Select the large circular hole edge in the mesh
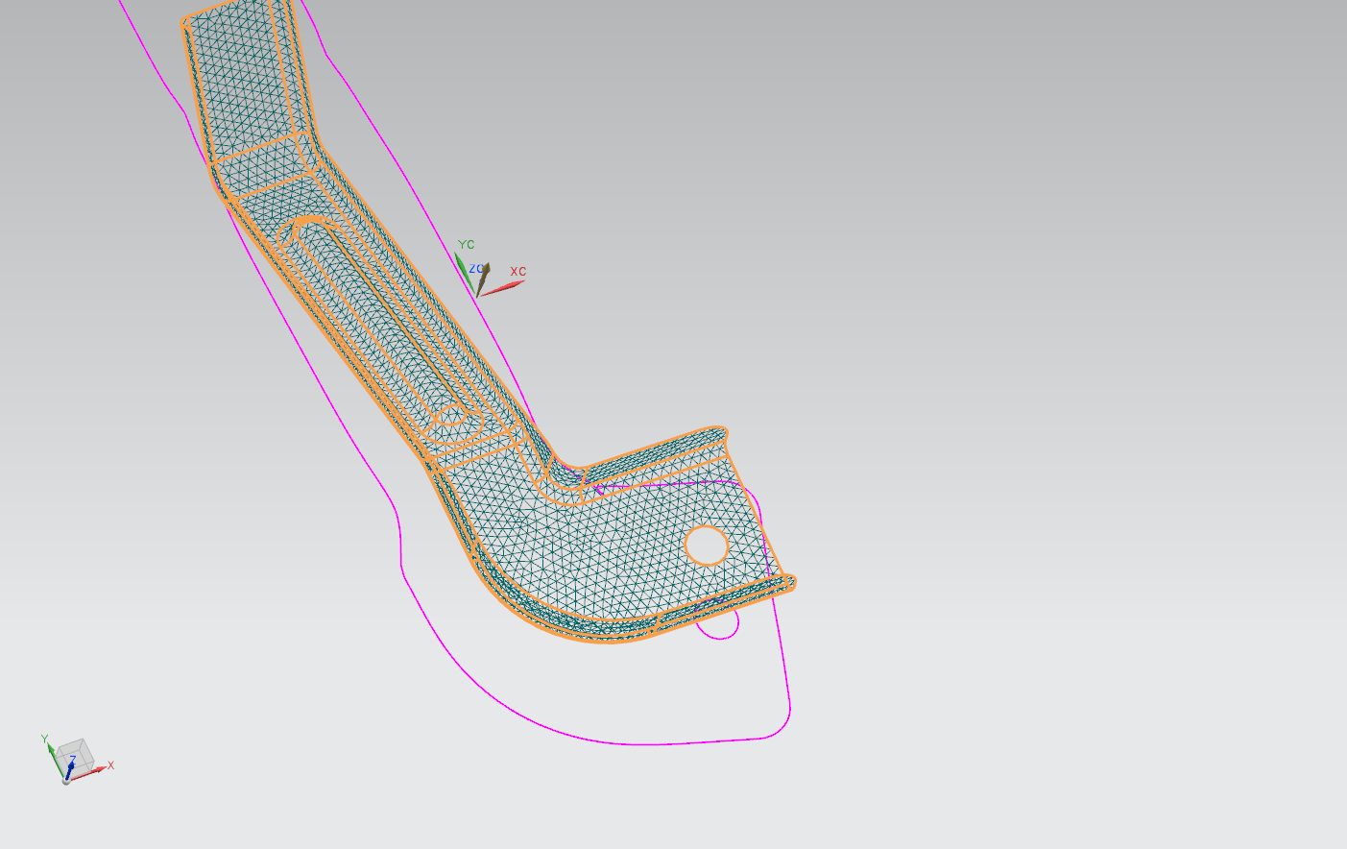Screen dimensions: 1347x849 pyautogui.click(x=707, y=545)
